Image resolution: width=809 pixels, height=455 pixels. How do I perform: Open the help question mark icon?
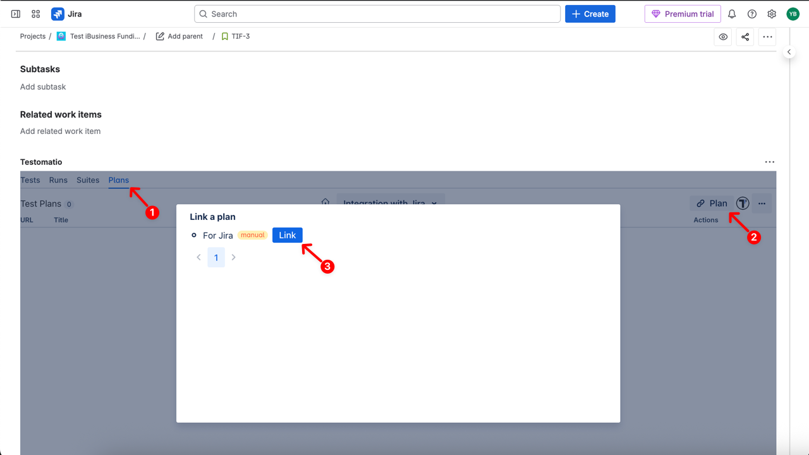click(x=751, y=14)
